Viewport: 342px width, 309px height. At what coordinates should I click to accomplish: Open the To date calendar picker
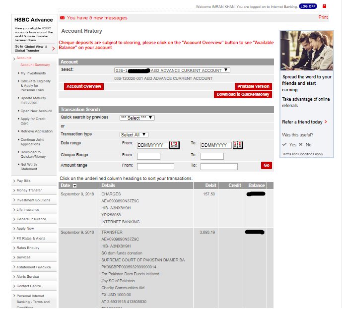click(x=238, y=145)
